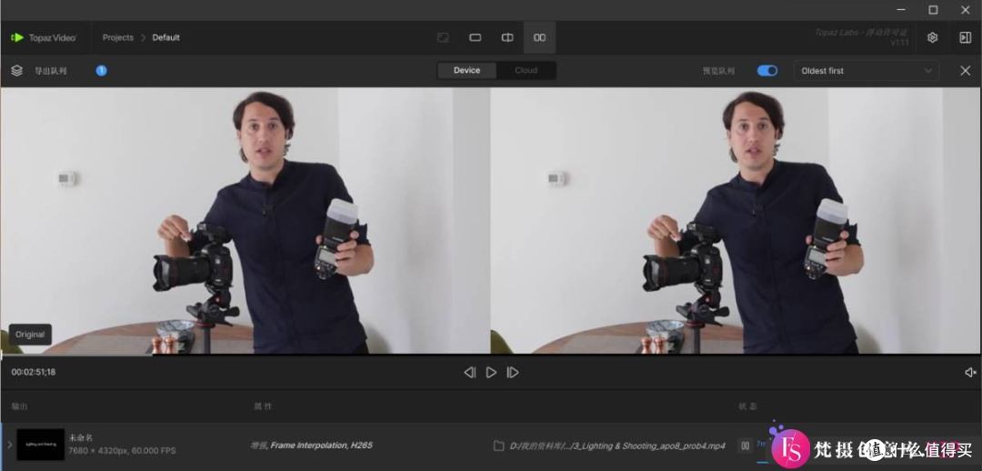
Task: Unmute the preview audio
Action: tap(970, 373)
